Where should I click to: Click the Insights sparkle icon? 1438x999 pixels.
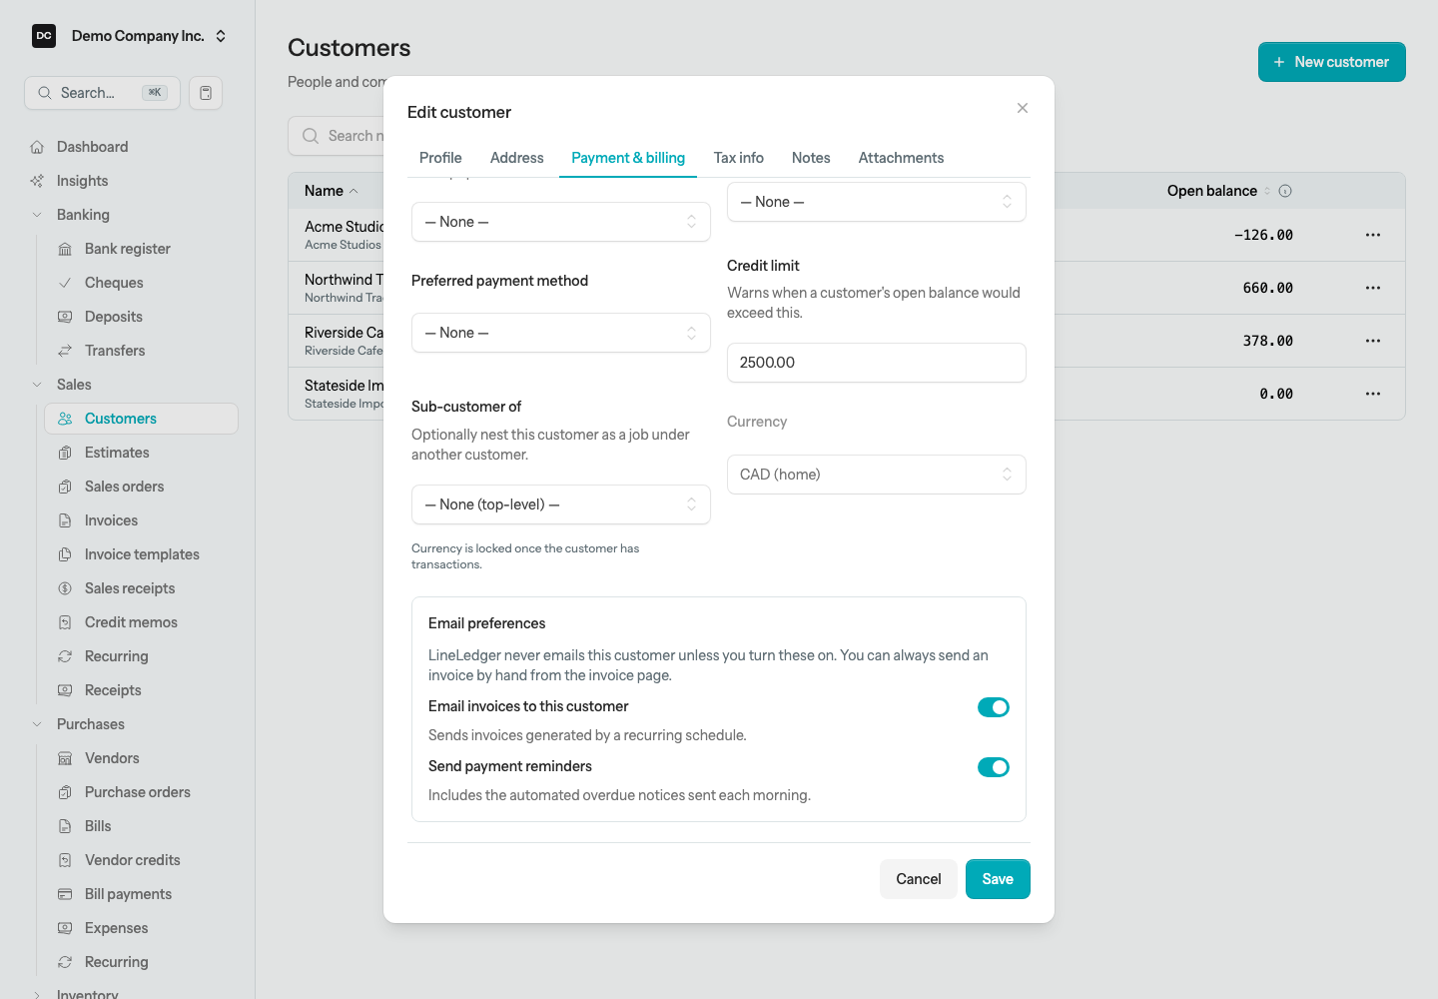click(37, 181)
